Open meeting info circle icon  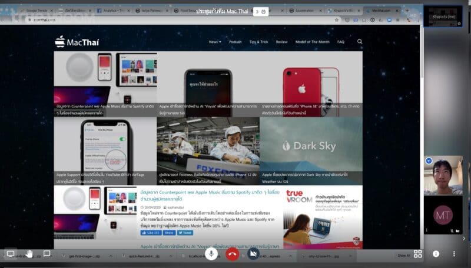click(x=436, y=254)
